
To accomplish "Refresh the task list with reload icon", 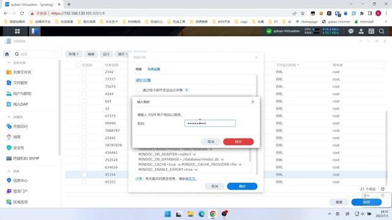I will 383,189.
